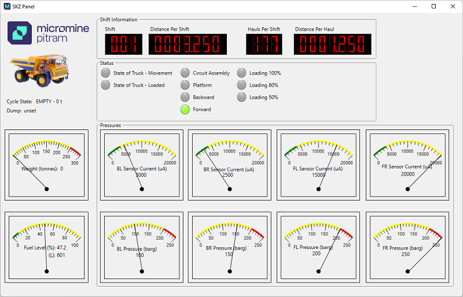Click the Circuit Assembly indicator light
Viewport: 463px width, 297px height.
[x=185, y=73]
